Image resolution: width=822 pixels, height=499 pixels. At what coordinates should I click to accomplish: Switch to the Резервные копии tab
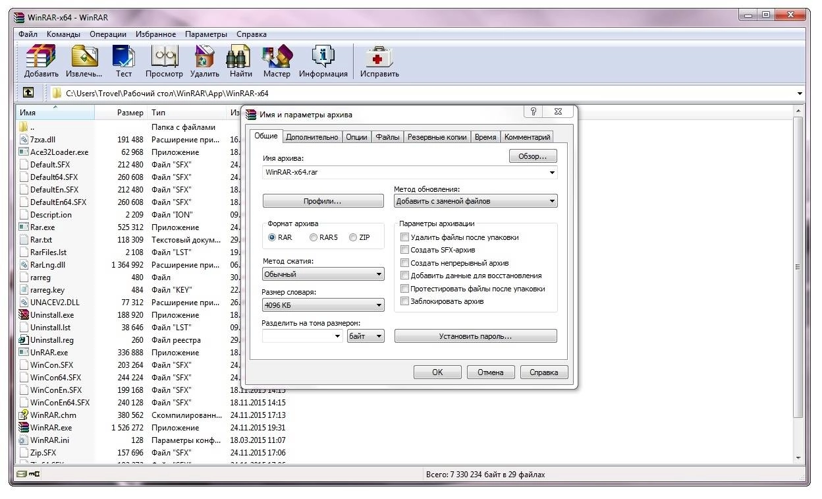click(x=437, y=137)
